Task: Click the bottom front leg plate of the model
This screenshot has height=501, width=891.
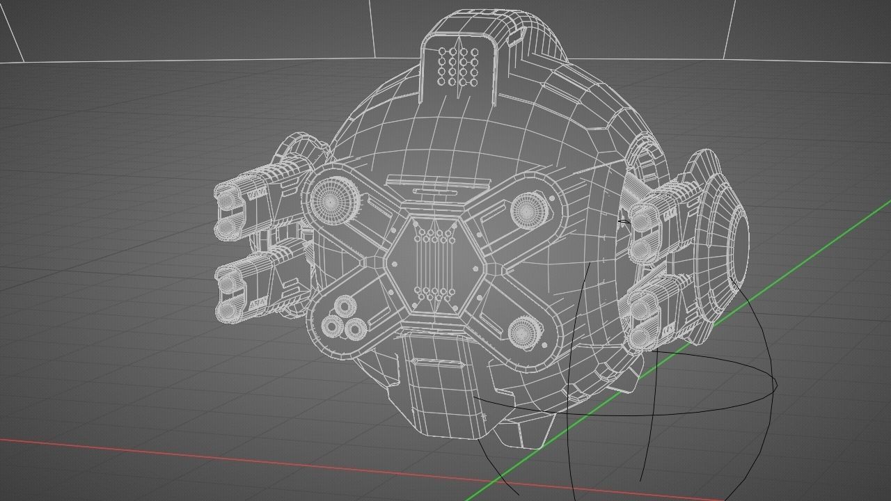Action: (444, 385)
